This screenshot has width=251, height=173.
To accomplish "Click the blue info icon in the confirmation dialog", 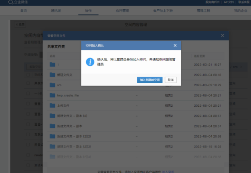I will click(90, 62).
